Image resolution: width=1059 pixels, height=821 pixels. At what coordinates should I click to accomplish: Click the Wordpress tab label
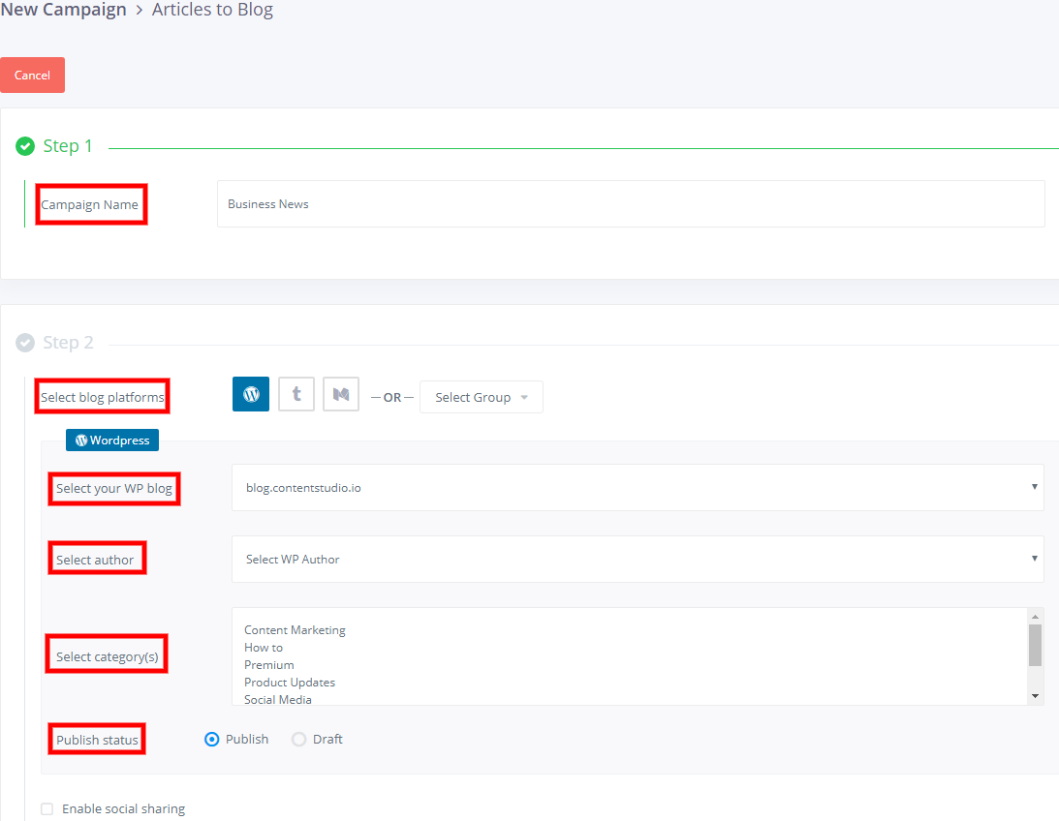pos(112,440)
